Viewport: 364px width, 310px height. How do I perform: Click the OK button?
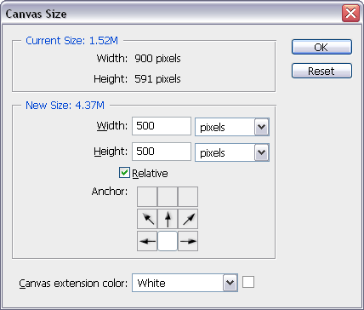click(321, 47)
